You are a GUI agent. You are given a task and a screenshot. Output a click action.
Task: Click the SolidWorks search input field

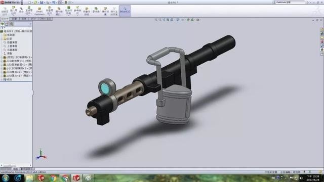[x=289, y=2]
